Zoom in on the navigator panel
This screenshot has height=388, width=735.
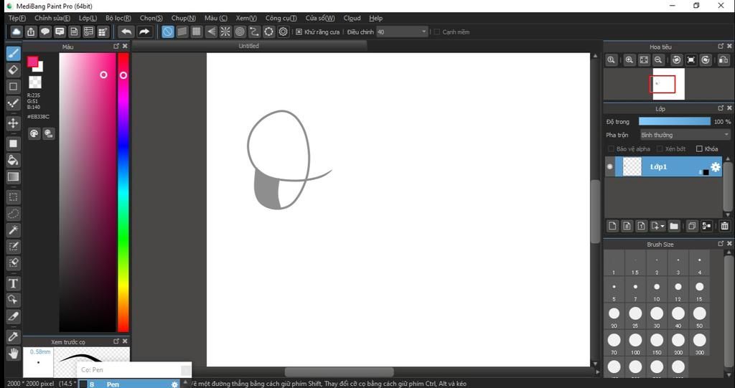coord(629,60)
